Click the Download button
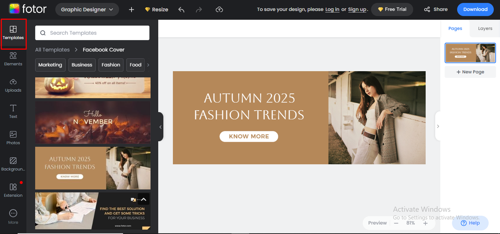The image size is (500, 234). (x=475, y=9)
